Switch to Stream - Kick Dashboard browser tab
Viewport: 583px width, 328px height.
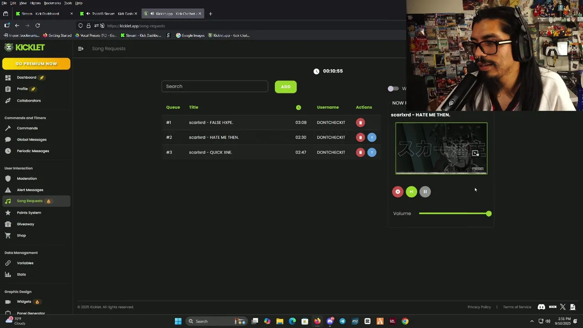pos(44,14)
